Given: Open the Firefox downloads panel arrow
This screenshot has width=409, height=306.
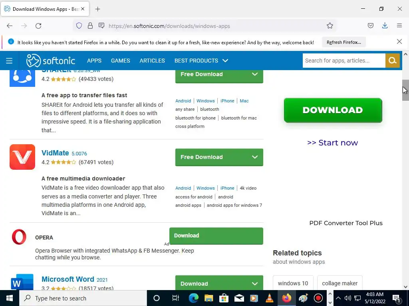Looking at the screenshot, I should (x=385, y=25).
